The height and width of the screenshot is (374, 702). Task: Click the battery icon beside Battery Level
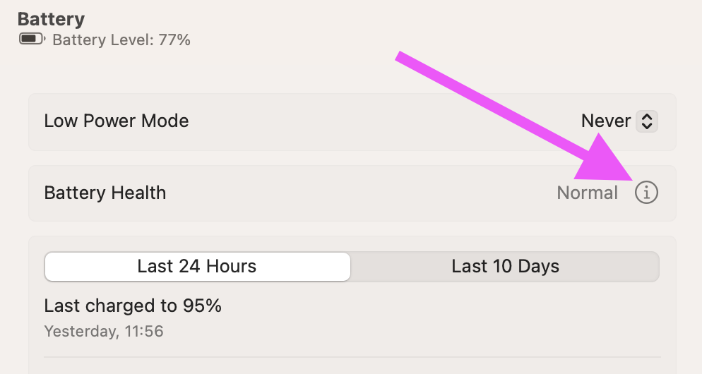32,39
